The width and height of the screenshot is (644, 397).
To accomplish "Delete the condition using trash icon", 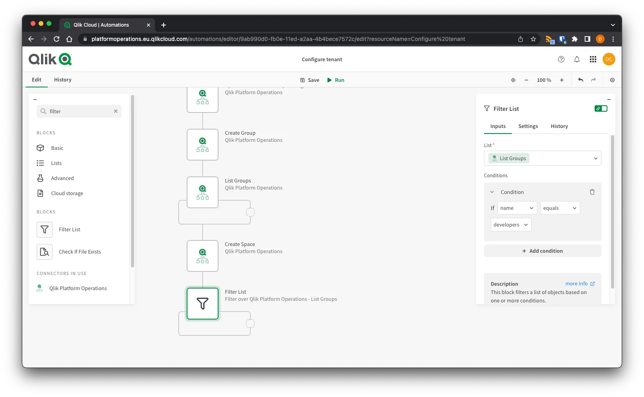I will 592,192.
